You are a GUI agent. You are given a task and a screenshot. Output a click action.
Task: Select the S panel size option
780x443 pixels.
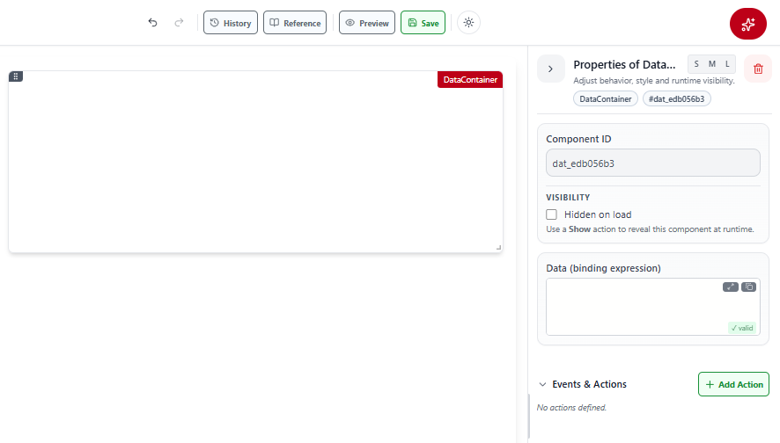point(696,64)
